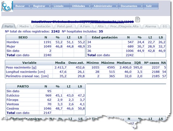
Task: Select the Parto tab
Action: 9,26
